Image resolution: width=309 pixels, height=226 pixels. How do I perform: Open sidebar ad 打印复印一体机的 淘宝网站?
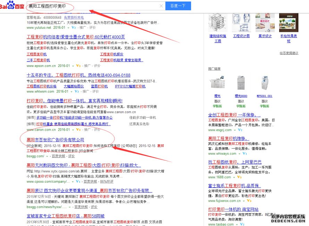tap(233, 209)
